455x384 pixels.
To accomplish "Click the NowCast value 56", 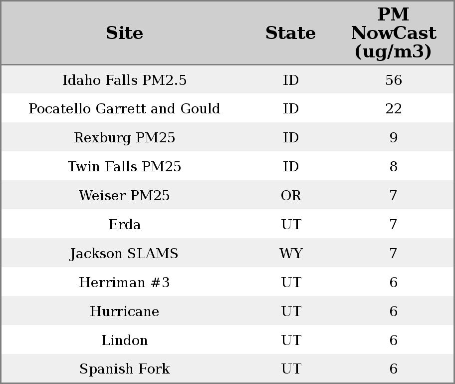I will click(x=393, y=80).
